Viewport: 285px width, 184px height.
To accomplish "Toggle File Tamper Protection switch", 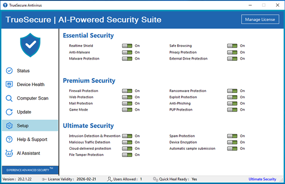I will (127, 155).
